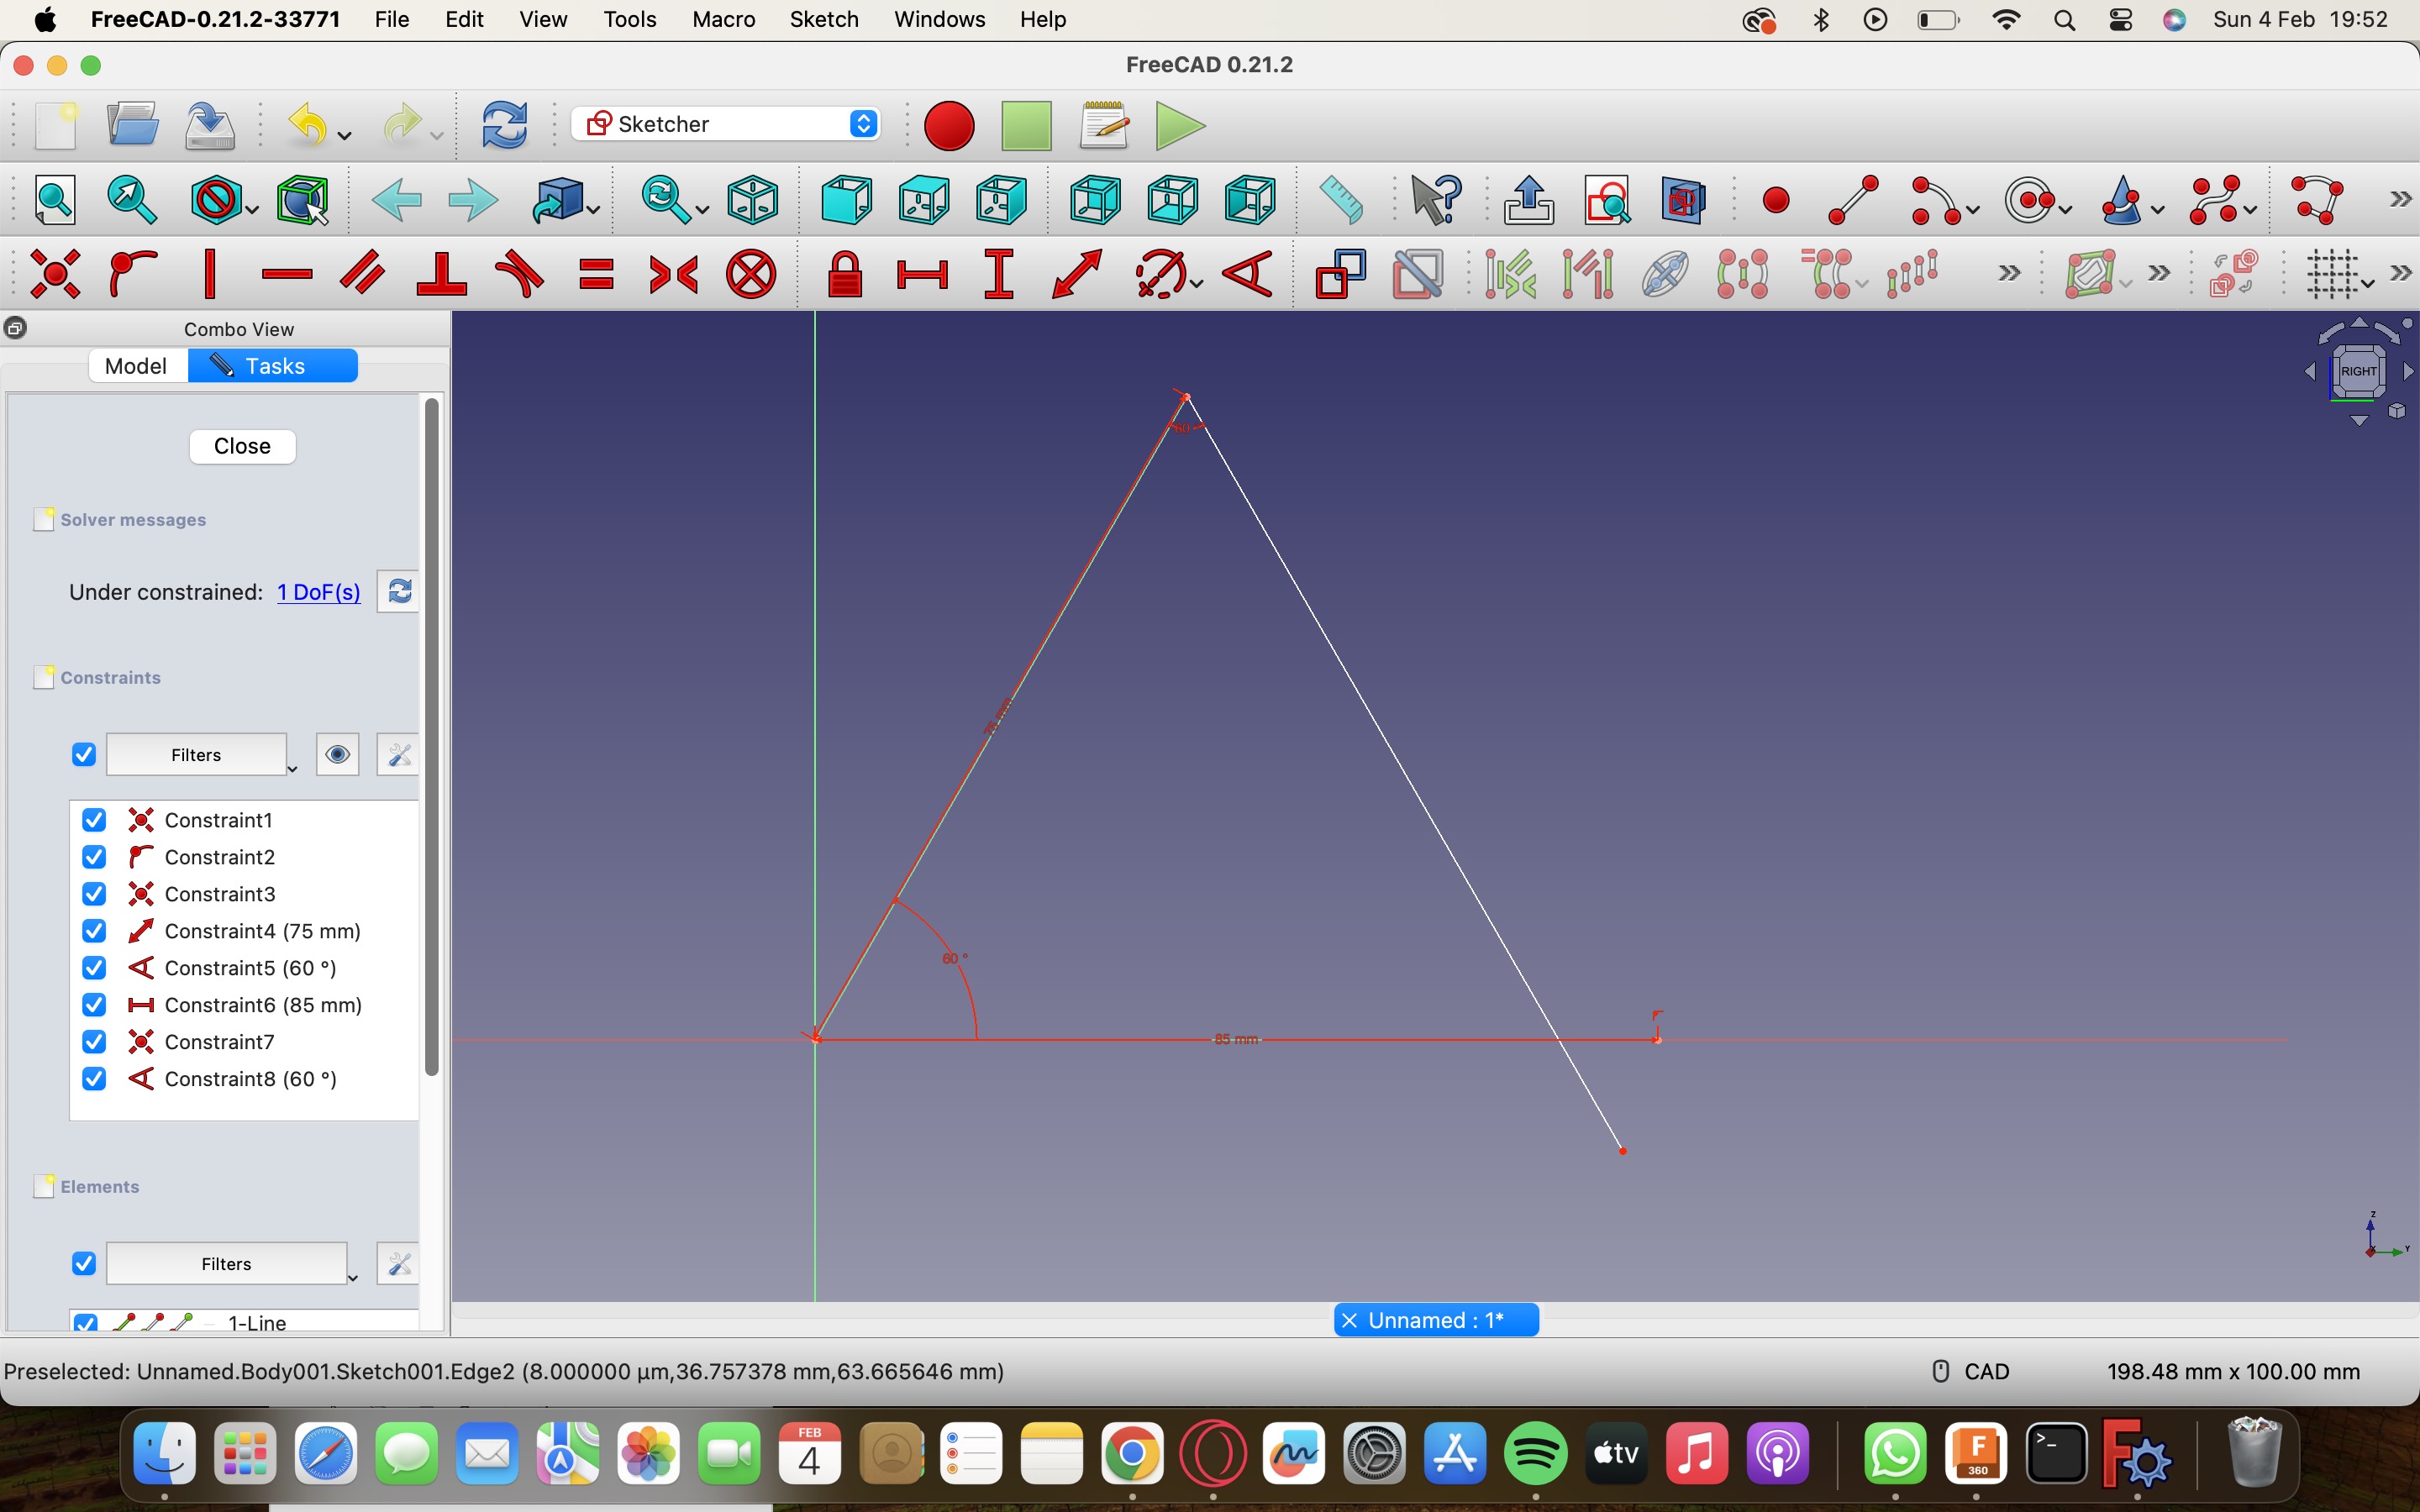Open undo history dropdown arrow
Viewport: 2420px width, 1512px height.
[x=345, y=135]
